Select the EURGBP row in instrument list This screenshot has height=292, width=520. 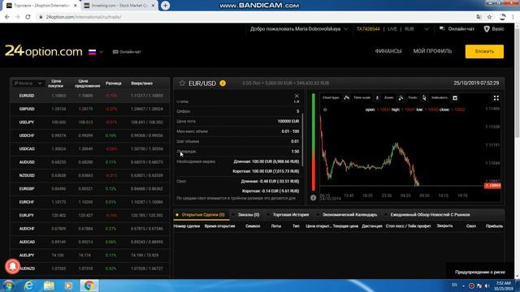pyautogui.click(x=90, y=188)
